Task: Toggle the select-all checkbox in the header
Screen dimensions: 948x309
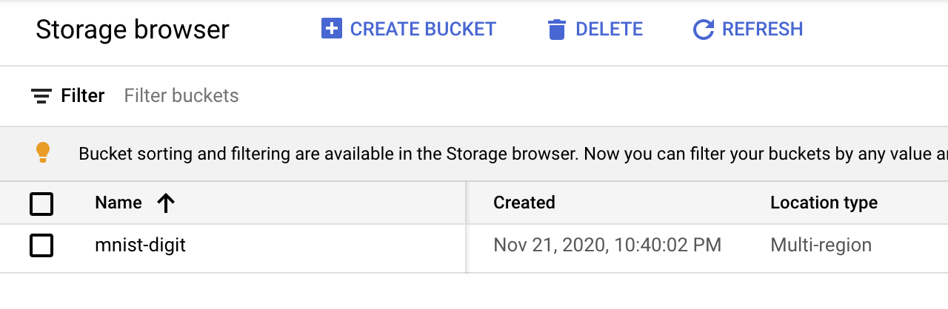Action: pos(41,203)
